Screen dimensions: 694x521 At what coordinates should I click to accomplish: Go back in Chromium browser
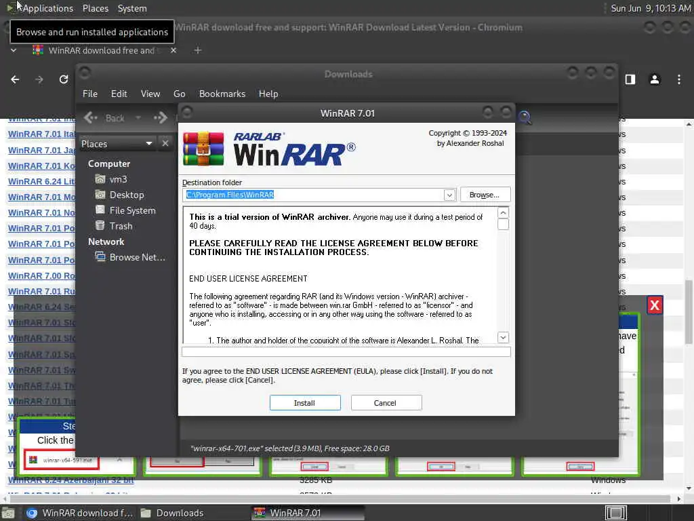15,79
